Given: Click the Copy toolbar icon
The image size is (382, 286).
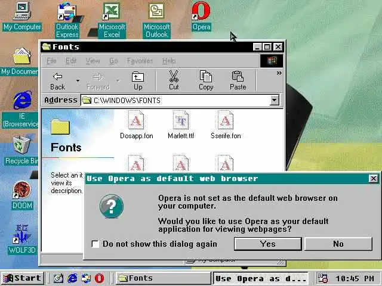Looking at the screenshot, I should (206, 76).
